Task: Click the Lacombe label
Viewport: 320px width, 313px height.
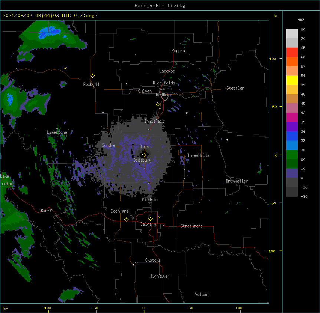Action: click(x=167, y=71)
